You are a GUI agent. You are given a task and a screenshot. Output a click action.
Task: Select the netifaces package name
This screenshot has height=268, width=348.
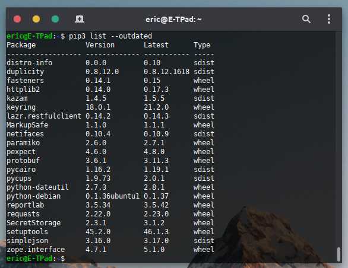pyautogui.click(x=26, y=134)
